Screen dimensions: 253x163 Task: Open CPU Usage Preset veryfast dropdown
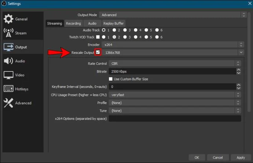pyautogui.click(x=175, y=95)
